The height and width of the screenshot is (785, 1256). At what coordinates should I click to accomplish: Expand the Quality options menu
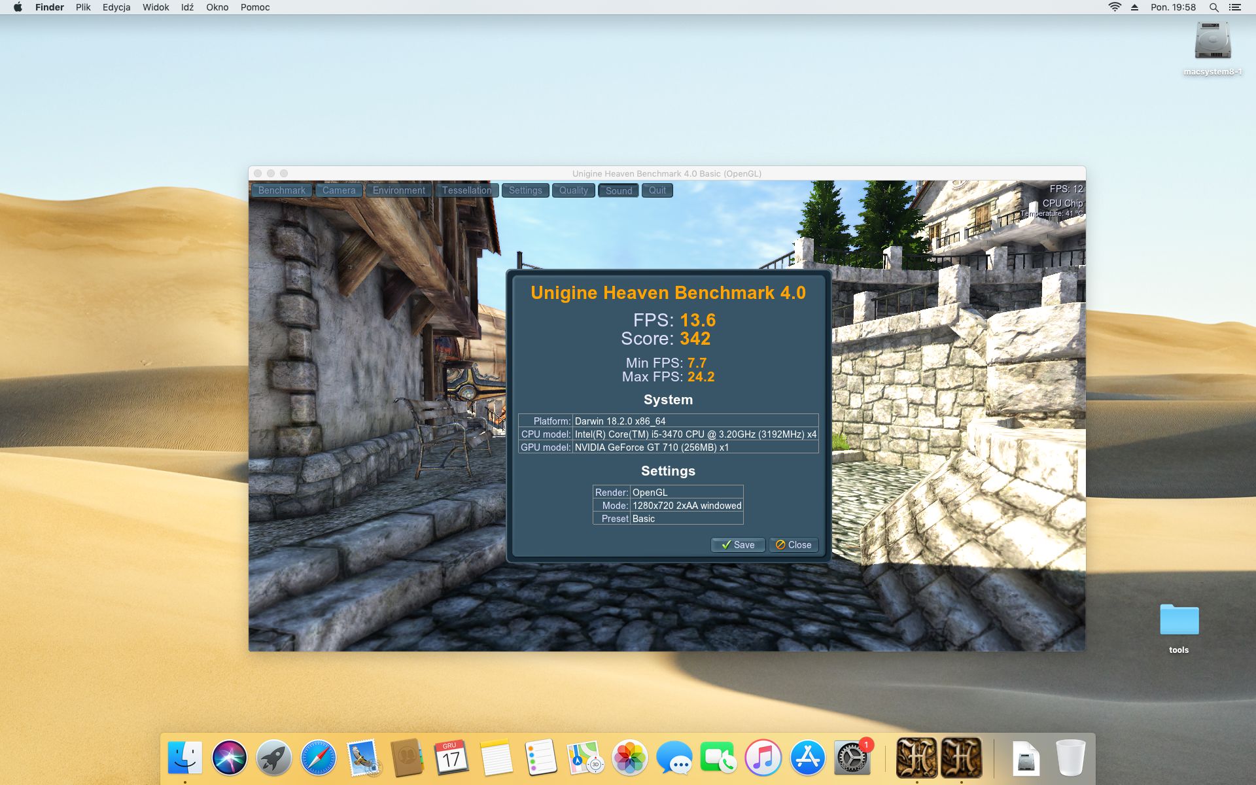(x=574, y=190)
